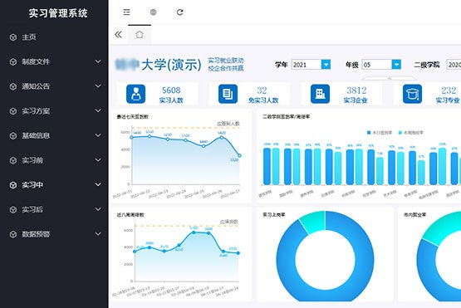Click the refresh page icon
Viewport: 461px width, 308px height.
[x=180, y=12]
